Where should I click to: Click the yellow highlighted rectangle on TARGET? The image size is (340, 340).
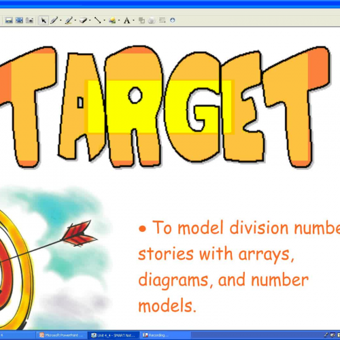pyautogui.click(x=160, y=107)
